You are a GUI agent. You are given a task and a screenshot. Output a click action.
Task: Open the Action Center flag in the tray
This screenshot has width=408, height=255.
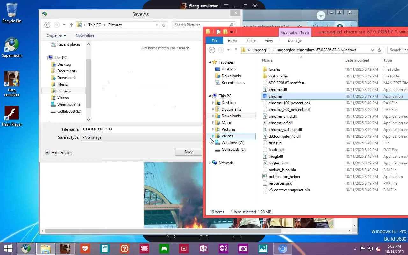[x=363, y=249]
